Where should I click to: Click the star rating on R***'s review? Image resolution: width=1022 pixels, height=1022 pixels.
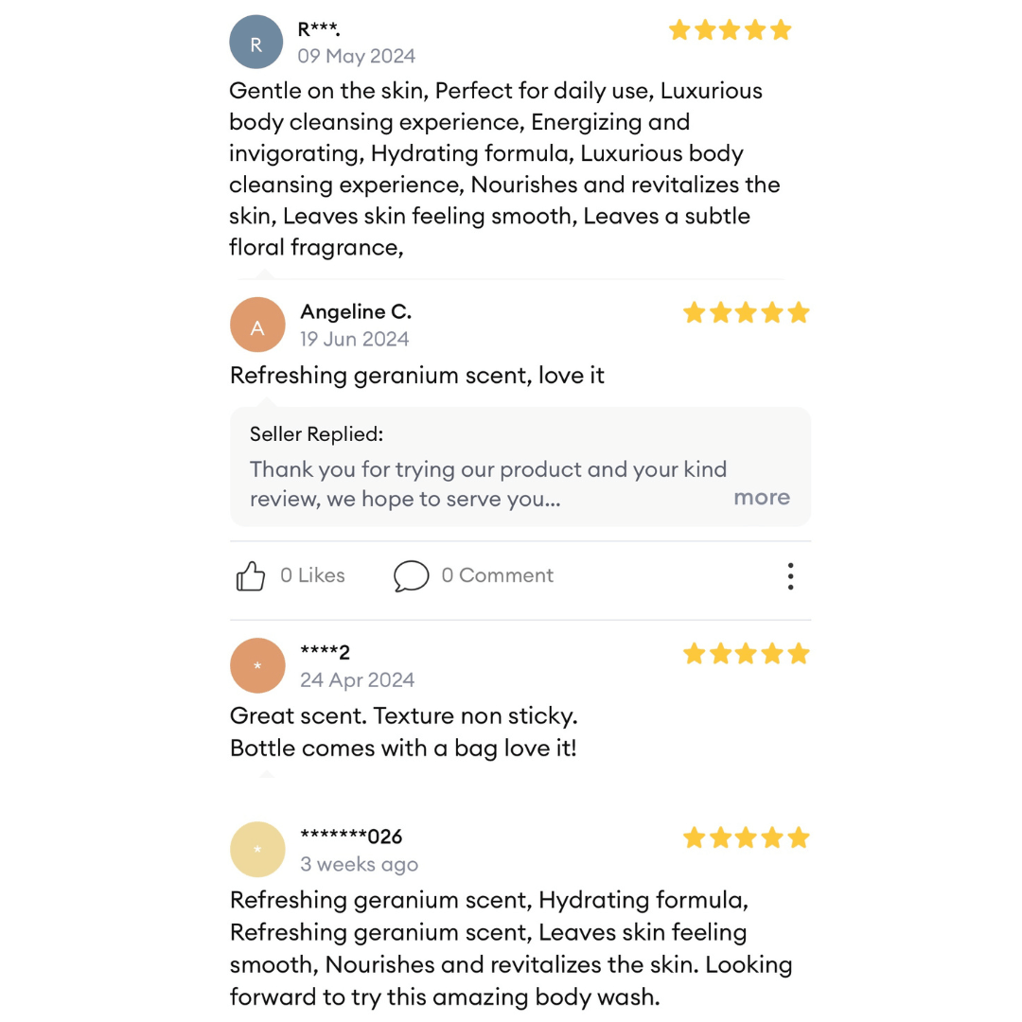(730, 30)
